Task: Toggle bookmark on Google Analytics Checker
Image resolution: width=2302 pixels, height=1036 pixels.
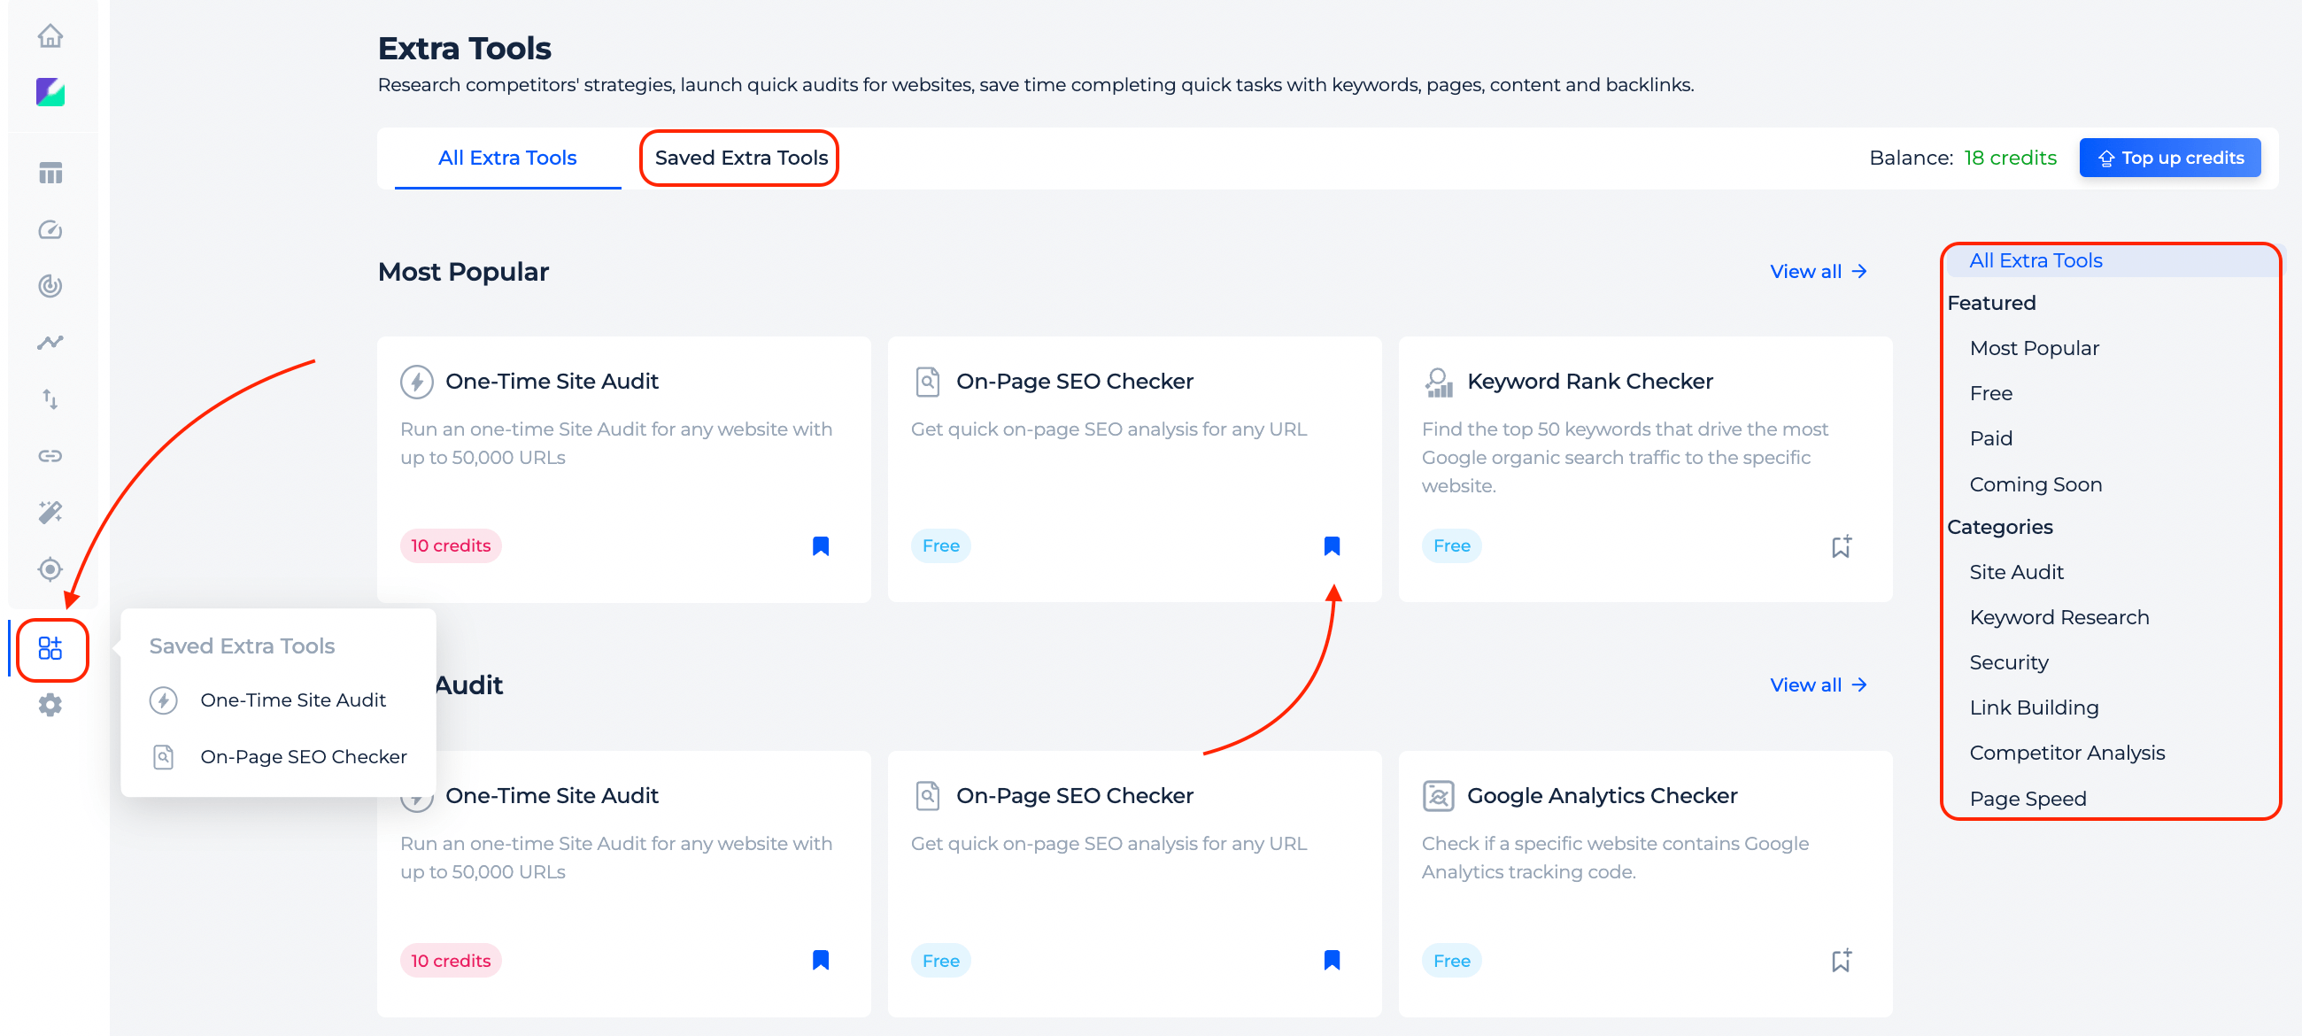Action: coord(1840,960)
